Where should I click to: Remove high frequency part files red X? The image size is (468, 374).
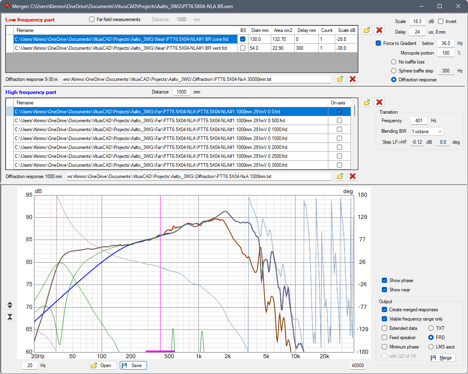379,102
